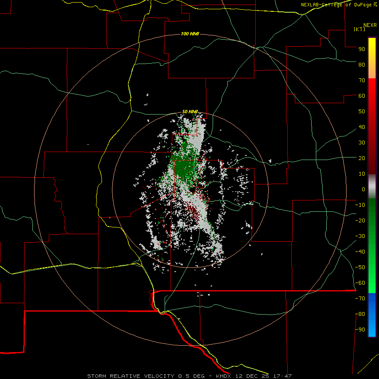Click the "50 NMI" range ring label
The width and height of the screenshot is (379, 379).
pyautogui.click(x=190, y=112)
